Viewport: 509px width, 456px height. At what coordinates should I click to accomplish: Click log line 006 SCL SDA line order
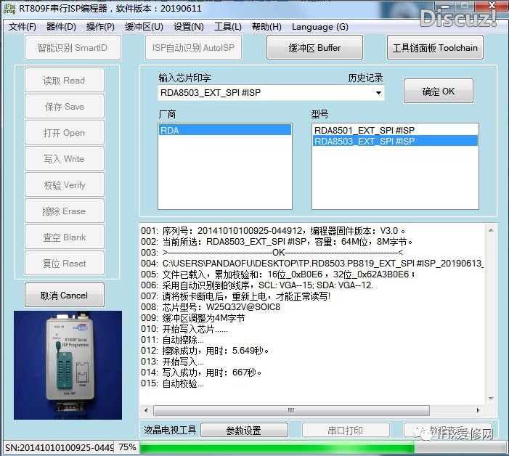[257, 285]
